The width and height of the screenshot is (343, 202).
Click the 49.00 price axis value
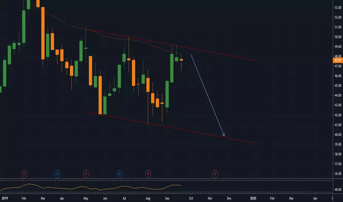click(x=338, y=47)
